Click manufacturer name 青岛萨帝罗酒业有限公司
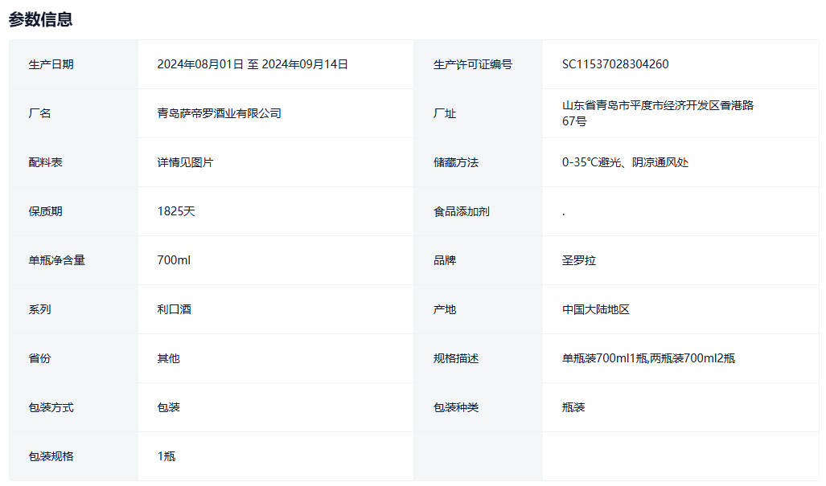This screenshot has height=486, width=826. tap(219, 113)
